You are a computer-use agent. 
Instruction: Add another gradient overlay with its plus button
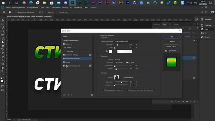90,66
